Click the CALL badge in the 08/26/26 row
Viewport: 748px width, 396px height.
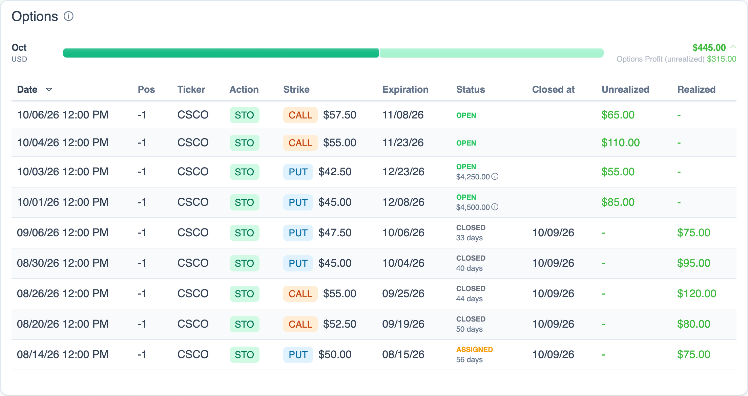(300, 294)
